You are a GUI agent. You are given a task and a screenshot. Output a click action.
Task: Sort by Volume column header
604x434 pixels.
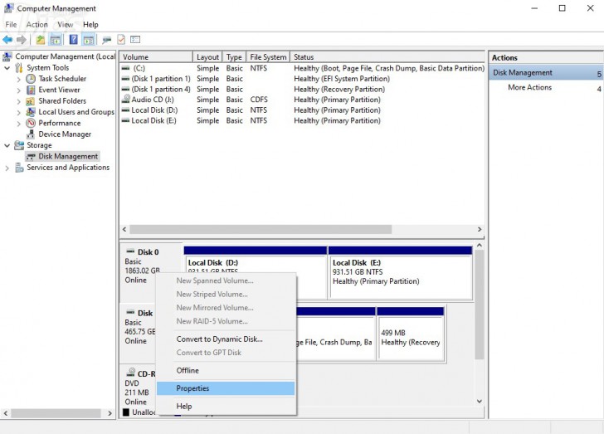tap(156, 57)
